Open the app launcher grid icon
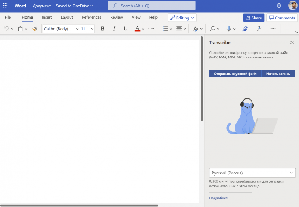299x207 pixels. [x=5, y=6]
